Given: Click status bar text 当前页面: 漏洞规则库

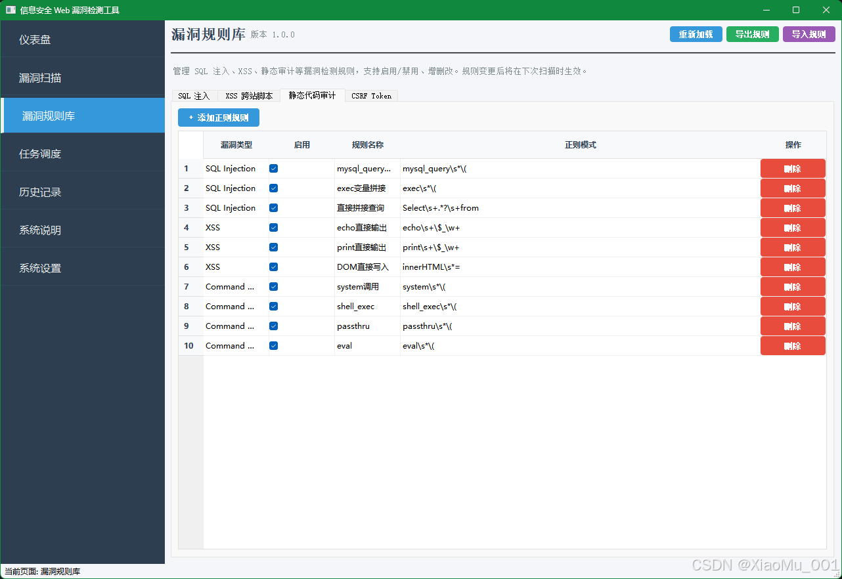Looking at the screenshot, I should [43, 572].
